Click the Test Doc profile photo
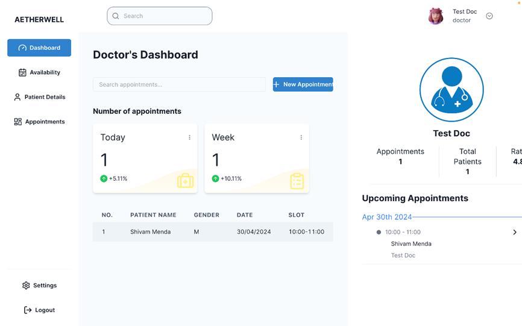The height and width of the screenshot is (326, 522). [x=436, y=16]
